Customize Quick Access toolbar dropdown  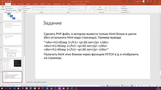tap(13, 1)
